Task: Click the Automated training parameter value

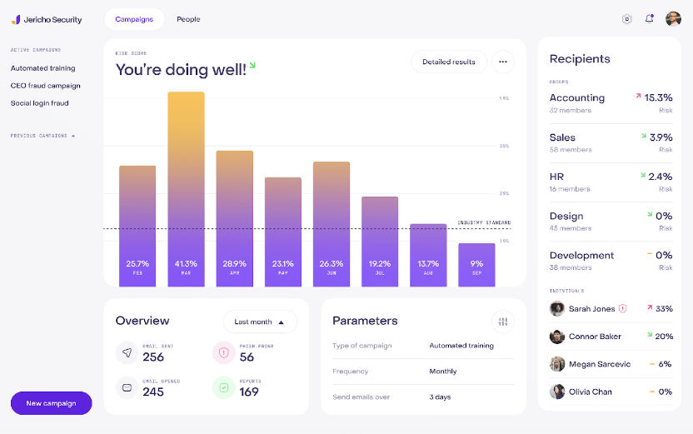Action: (x=461, y=346)
